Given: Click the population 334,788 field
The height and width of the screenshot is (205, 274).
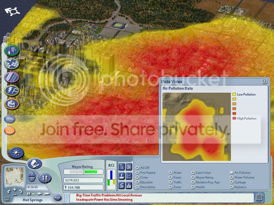Looking at the screenshot, I should pos(83,187).
